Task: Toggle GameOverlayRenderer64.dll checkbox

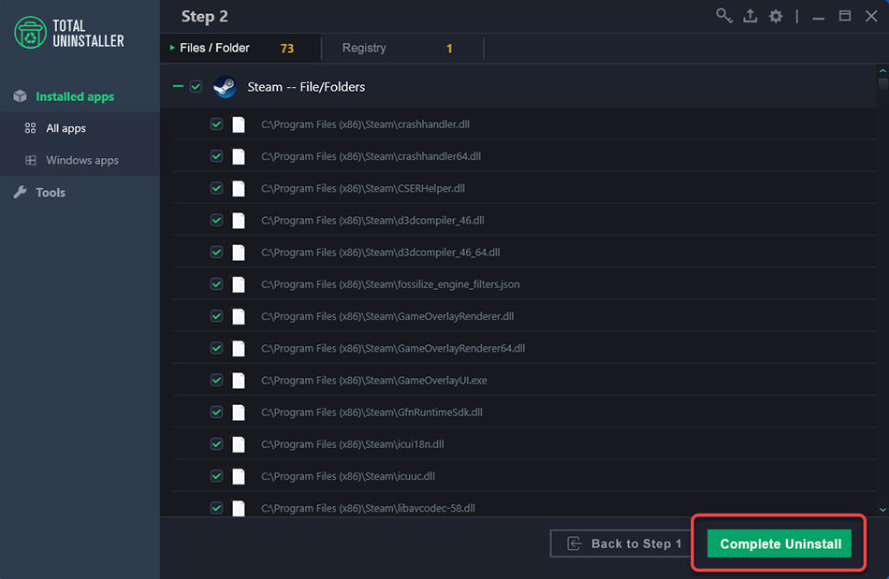Action: (216, 348)
